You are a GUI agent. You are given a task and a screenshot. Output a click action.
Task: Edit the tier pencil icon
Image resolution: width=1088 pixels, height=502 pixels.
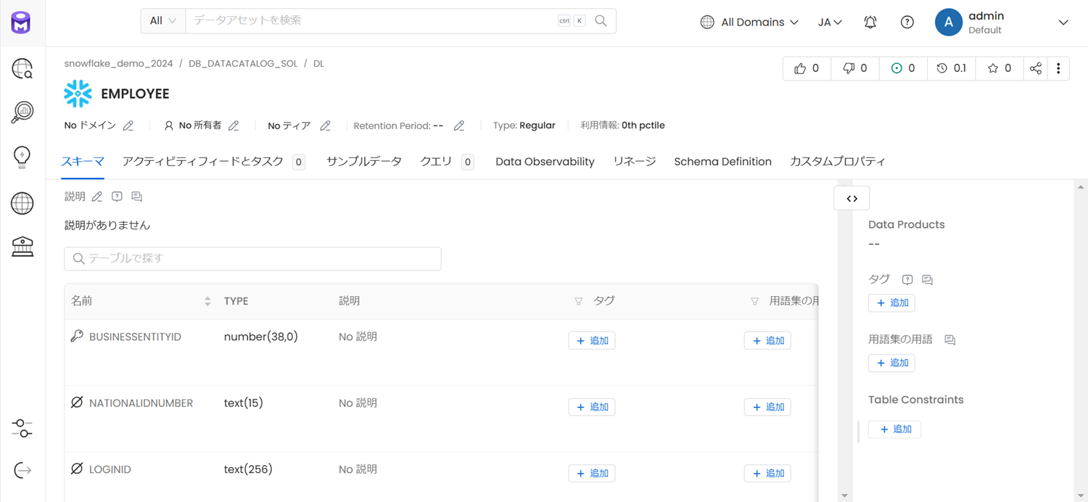tap(325, 126)
